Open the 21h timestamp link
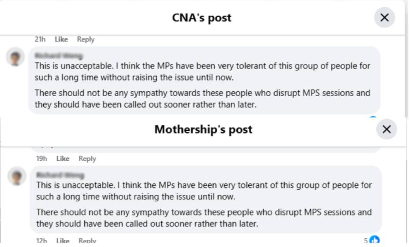The width and height of the screenshot is (410, 247). click(x=40, y=40)
